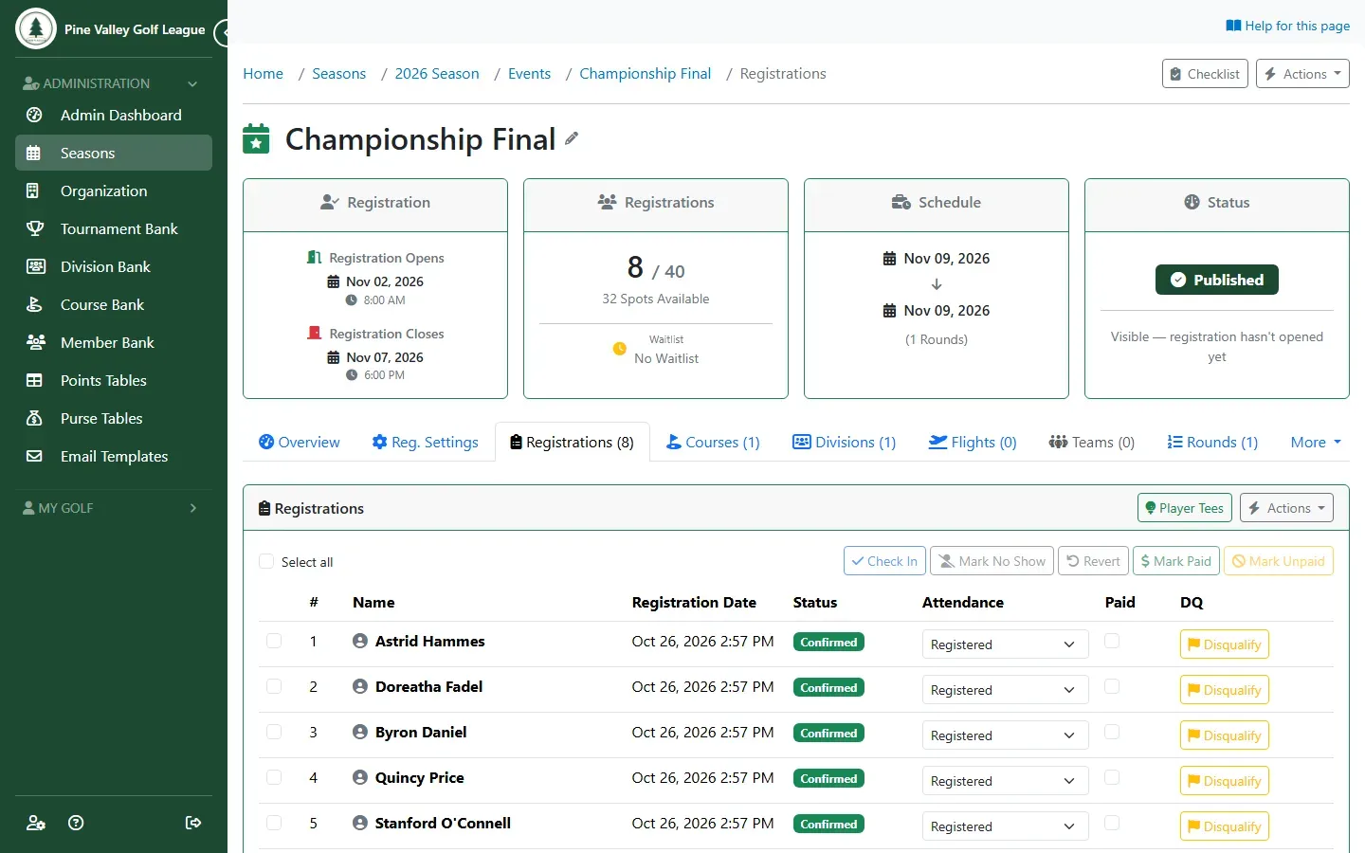
Task: Click the pencil edit icon beside Championship Final
Action: click(x=571, y=138)
